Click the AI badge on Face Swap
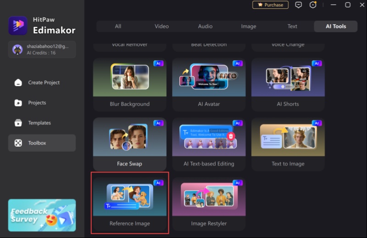Image resolution: width=367 pixels, height=238 pixels. (158, 123)
